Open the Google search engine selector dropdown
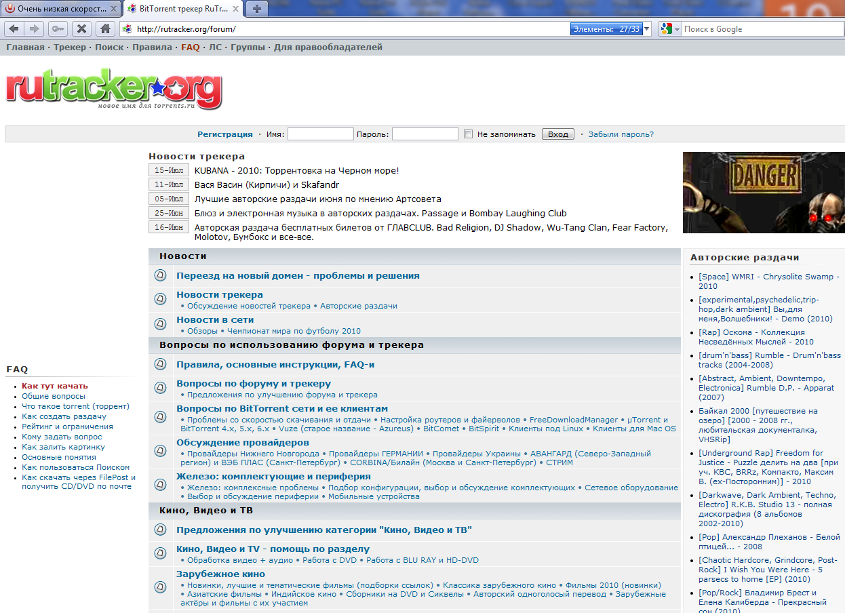845x613 pixels. (670, 29)
